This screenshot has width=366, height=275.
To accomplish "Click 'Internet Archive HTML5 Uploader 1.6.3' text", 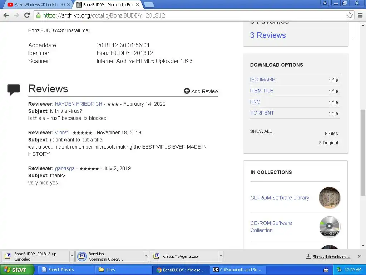I will [x=144, y=61].
